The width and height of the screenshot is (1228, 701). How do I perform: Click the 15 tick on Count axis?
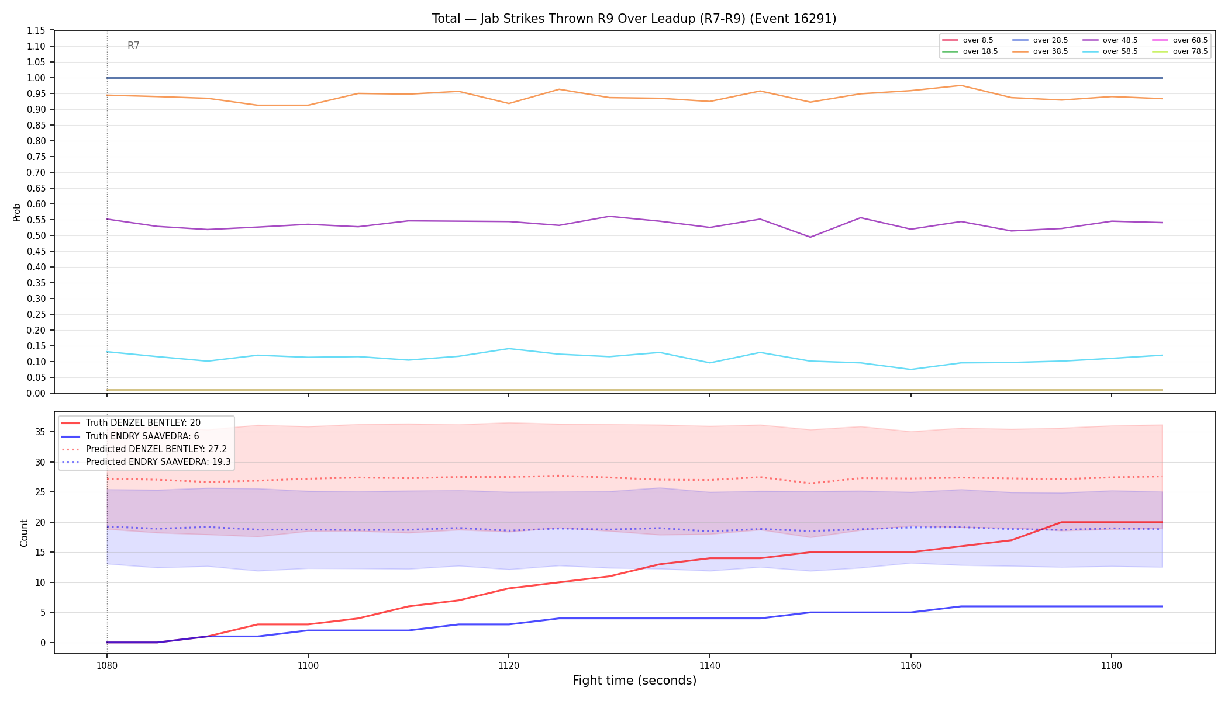click(x=40, y=553)
